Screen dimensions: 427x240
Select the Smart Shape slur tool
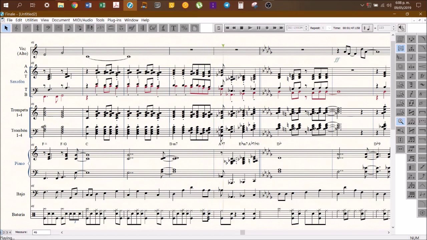(111, 28)
